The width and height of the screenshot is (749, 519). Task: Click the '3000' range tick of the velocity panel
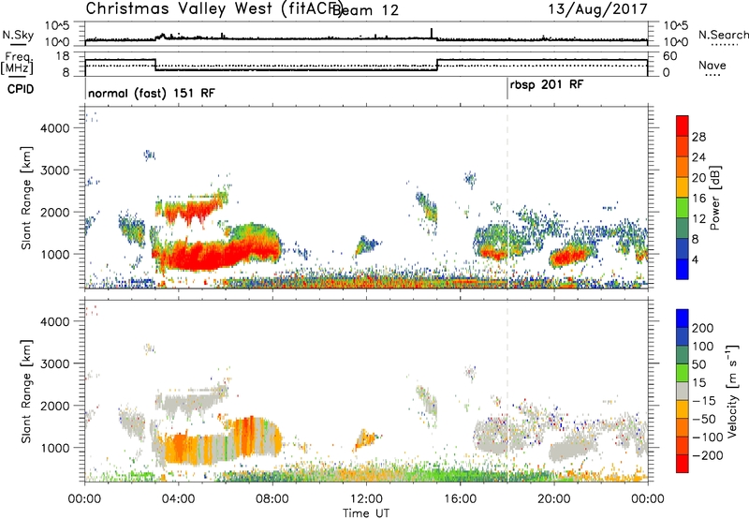coord(55,363)
